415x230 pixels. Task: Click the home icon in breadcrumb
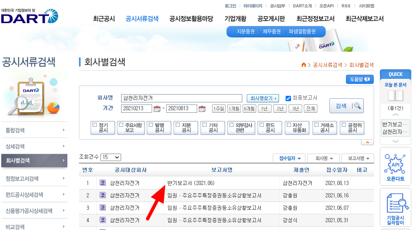(303, 65)
